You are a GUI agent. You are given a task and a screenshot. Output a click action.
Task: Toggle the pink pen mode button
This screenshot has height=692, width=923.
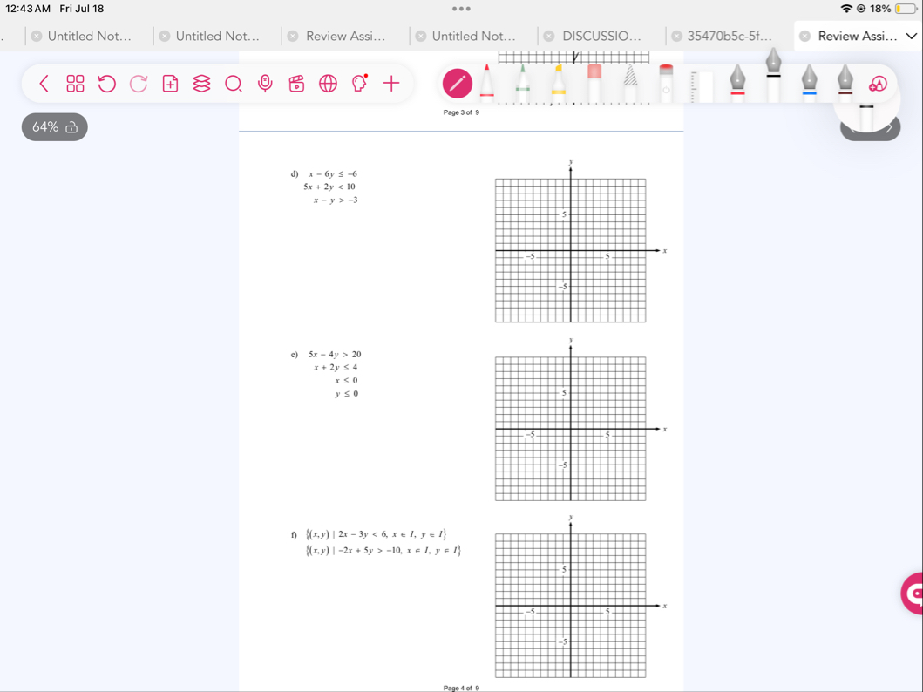click(458, 84)
